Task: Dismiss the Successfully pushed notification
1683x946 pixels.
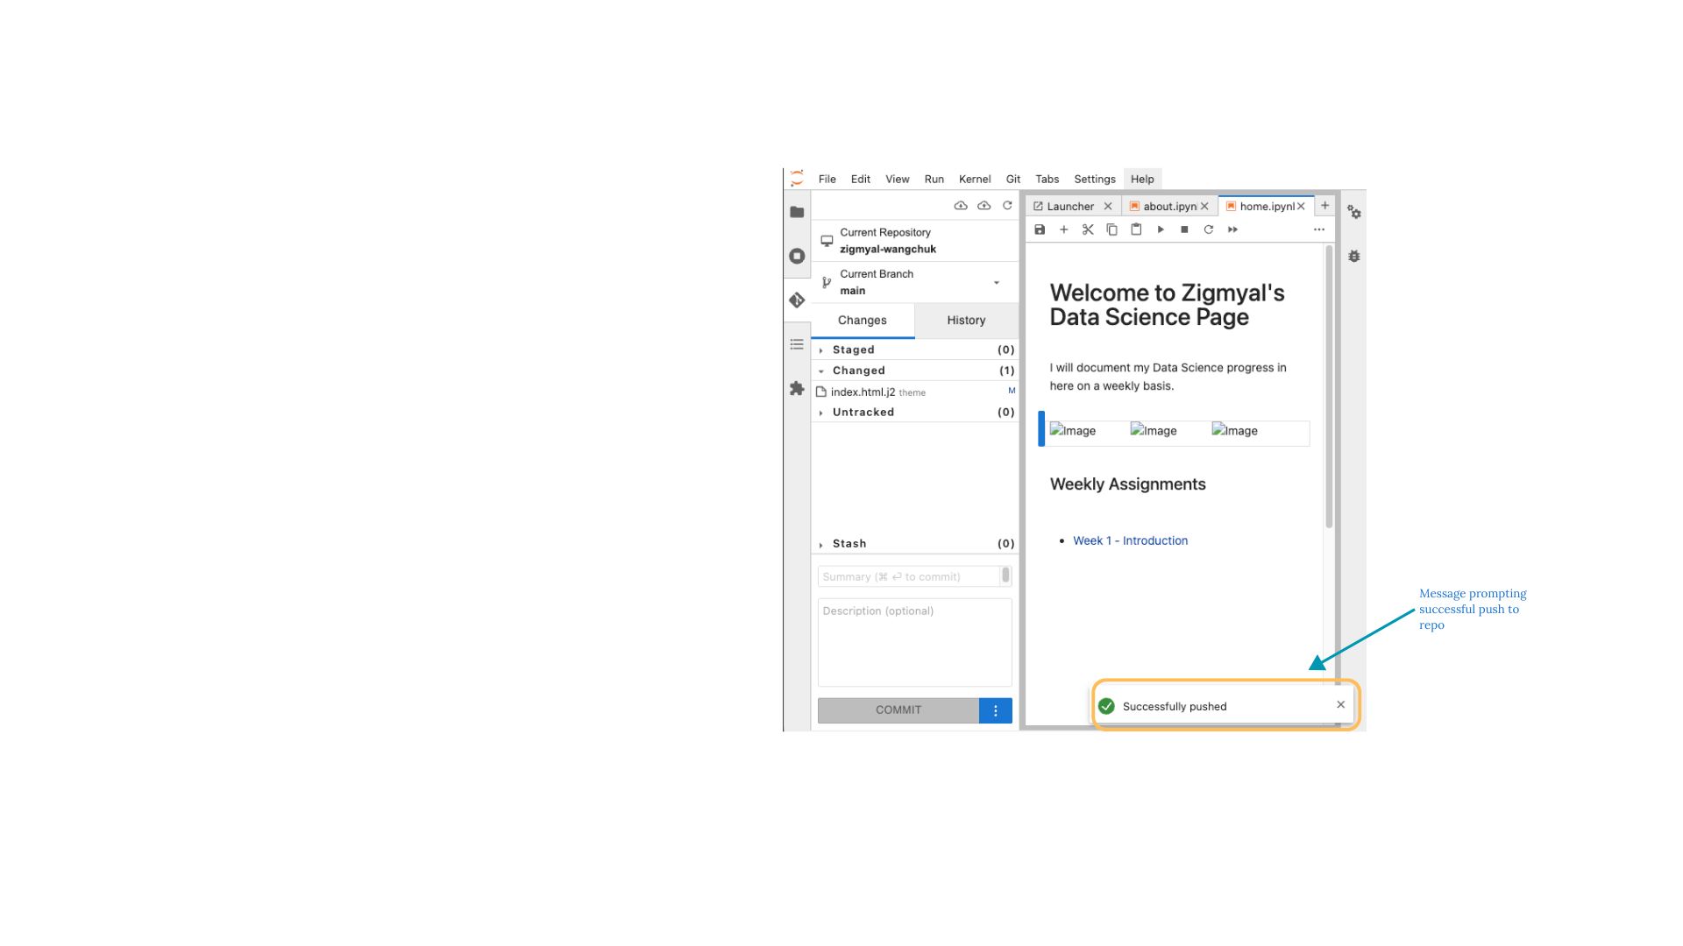Action: 1340,705
